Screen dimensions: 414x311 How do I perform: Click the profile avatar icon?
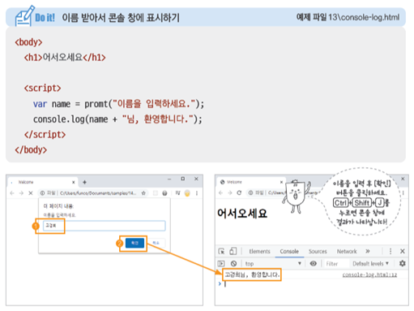187,193
